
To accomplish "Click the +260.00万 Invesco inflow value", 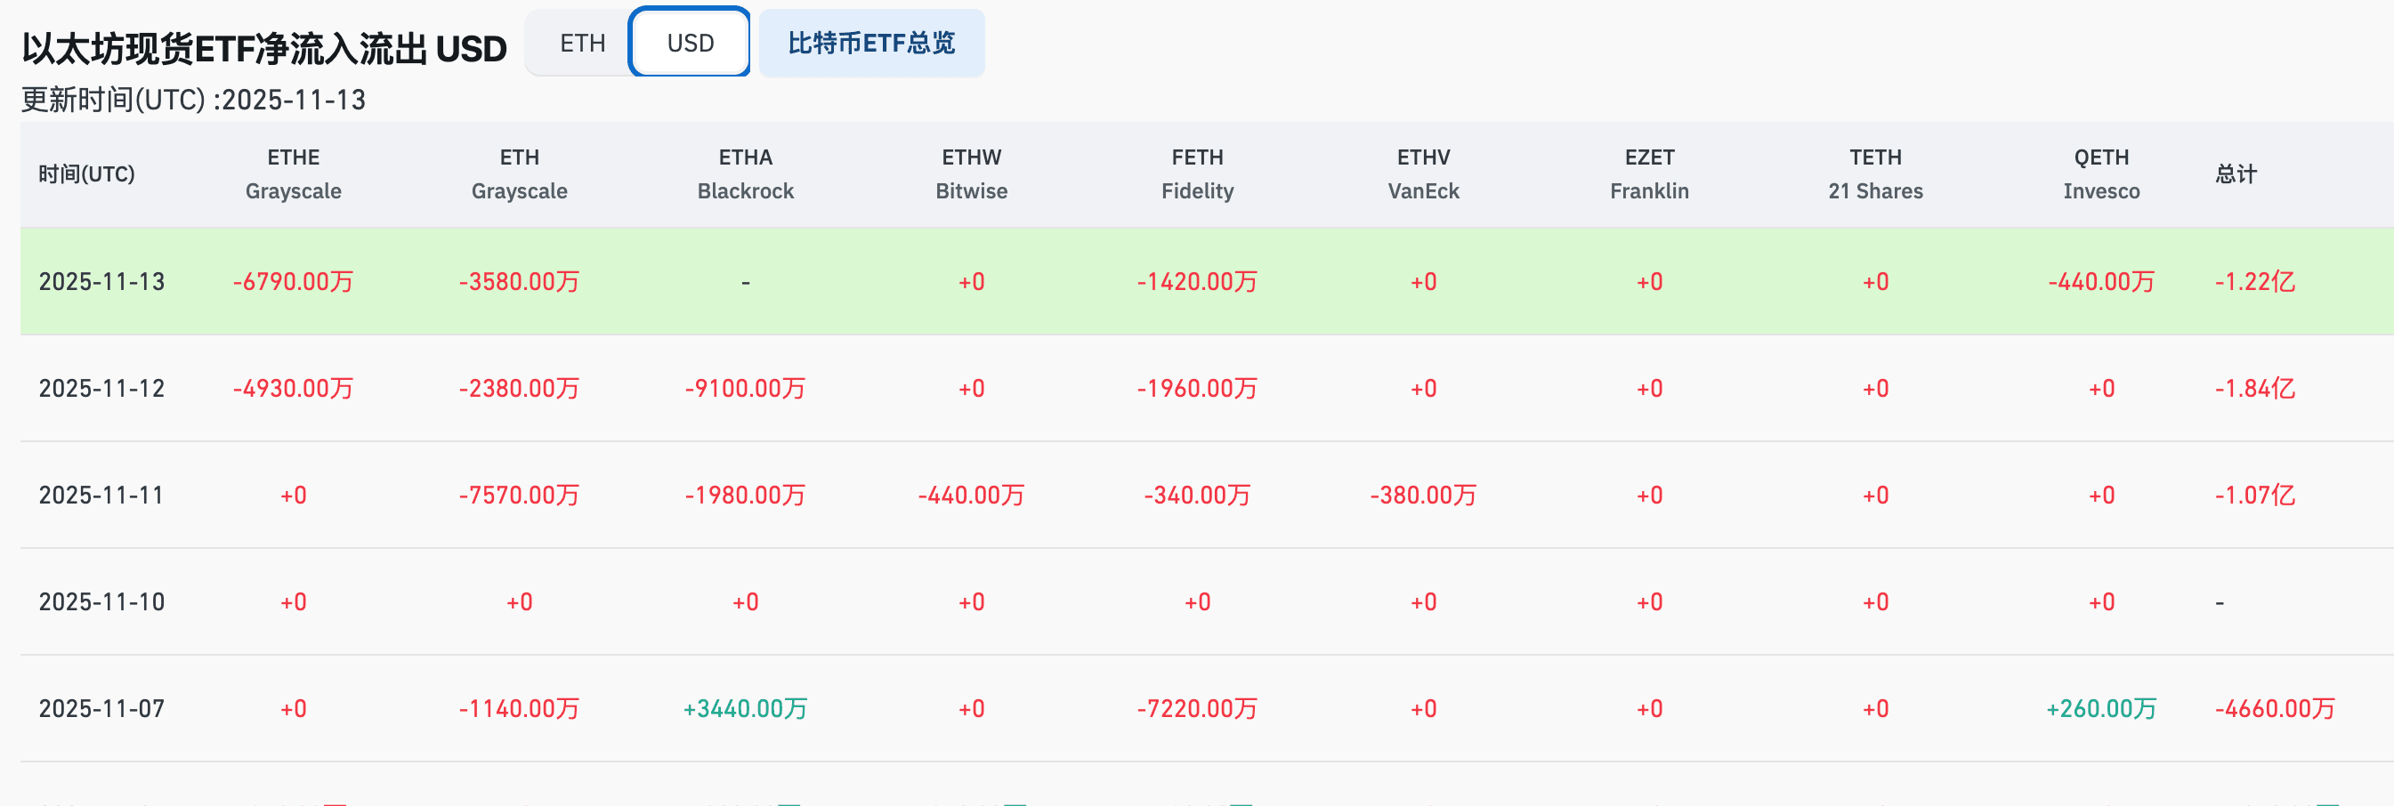I will 2100,709.
